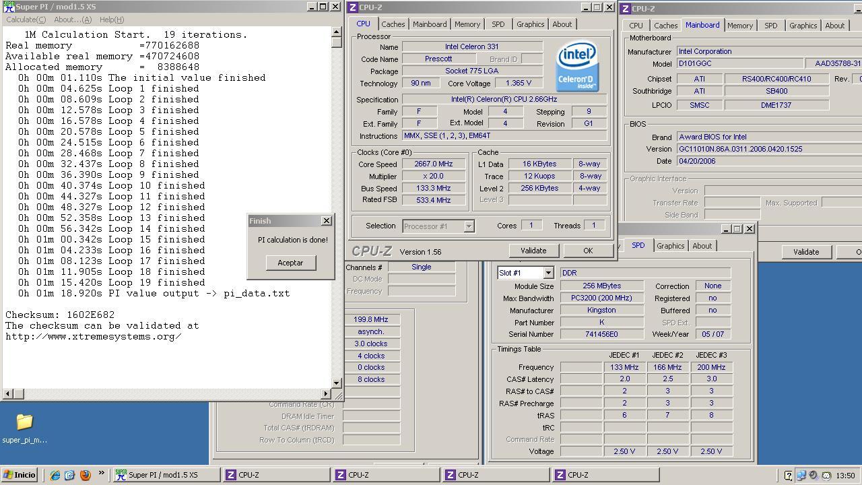
Task: Maximize the SPD CPU-Z window
Action: point(737,229)
